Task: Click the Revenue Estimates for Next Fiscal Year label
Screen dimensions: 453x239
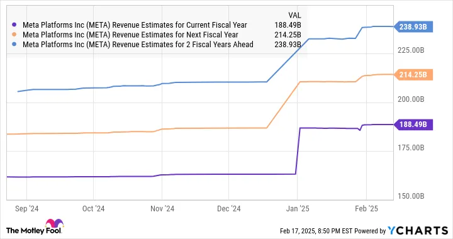Action: coord(130,35)
